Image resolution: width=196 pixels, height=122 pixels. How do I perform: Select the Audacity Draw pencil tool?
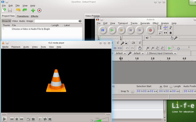[171, 27]
